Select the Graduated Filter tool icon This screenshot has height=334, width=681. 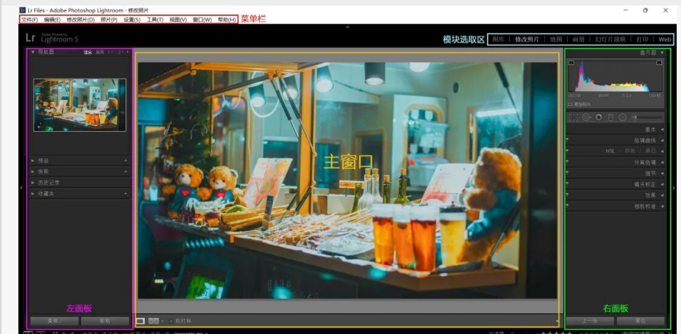point(611,117)
